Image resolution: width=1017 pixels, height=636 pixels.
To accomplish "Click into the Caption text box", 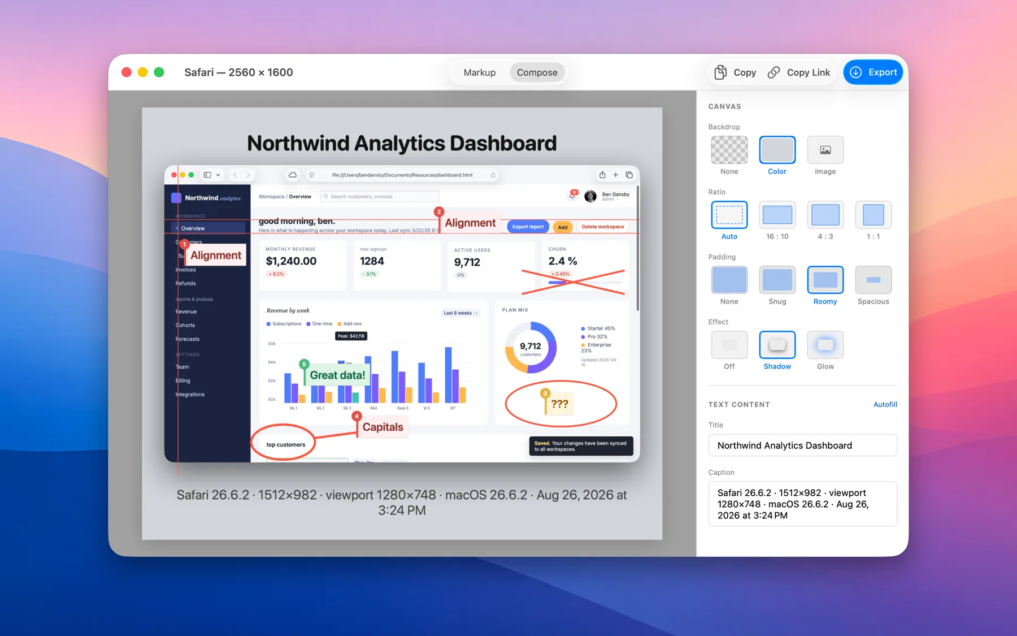I will point(802,504).
